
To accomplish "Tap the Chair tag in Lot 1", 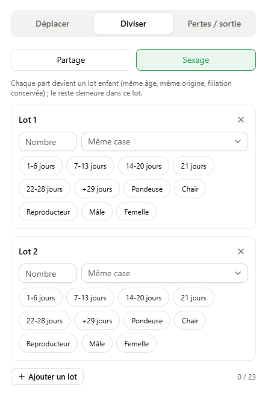I will [x=190, y=189].
